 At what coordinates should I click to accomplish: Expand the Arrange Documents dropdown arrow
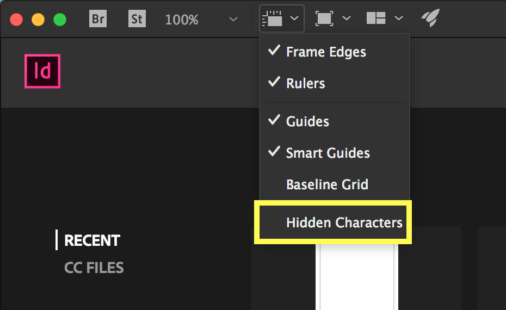pyautogui.click(x=399, y=19)
